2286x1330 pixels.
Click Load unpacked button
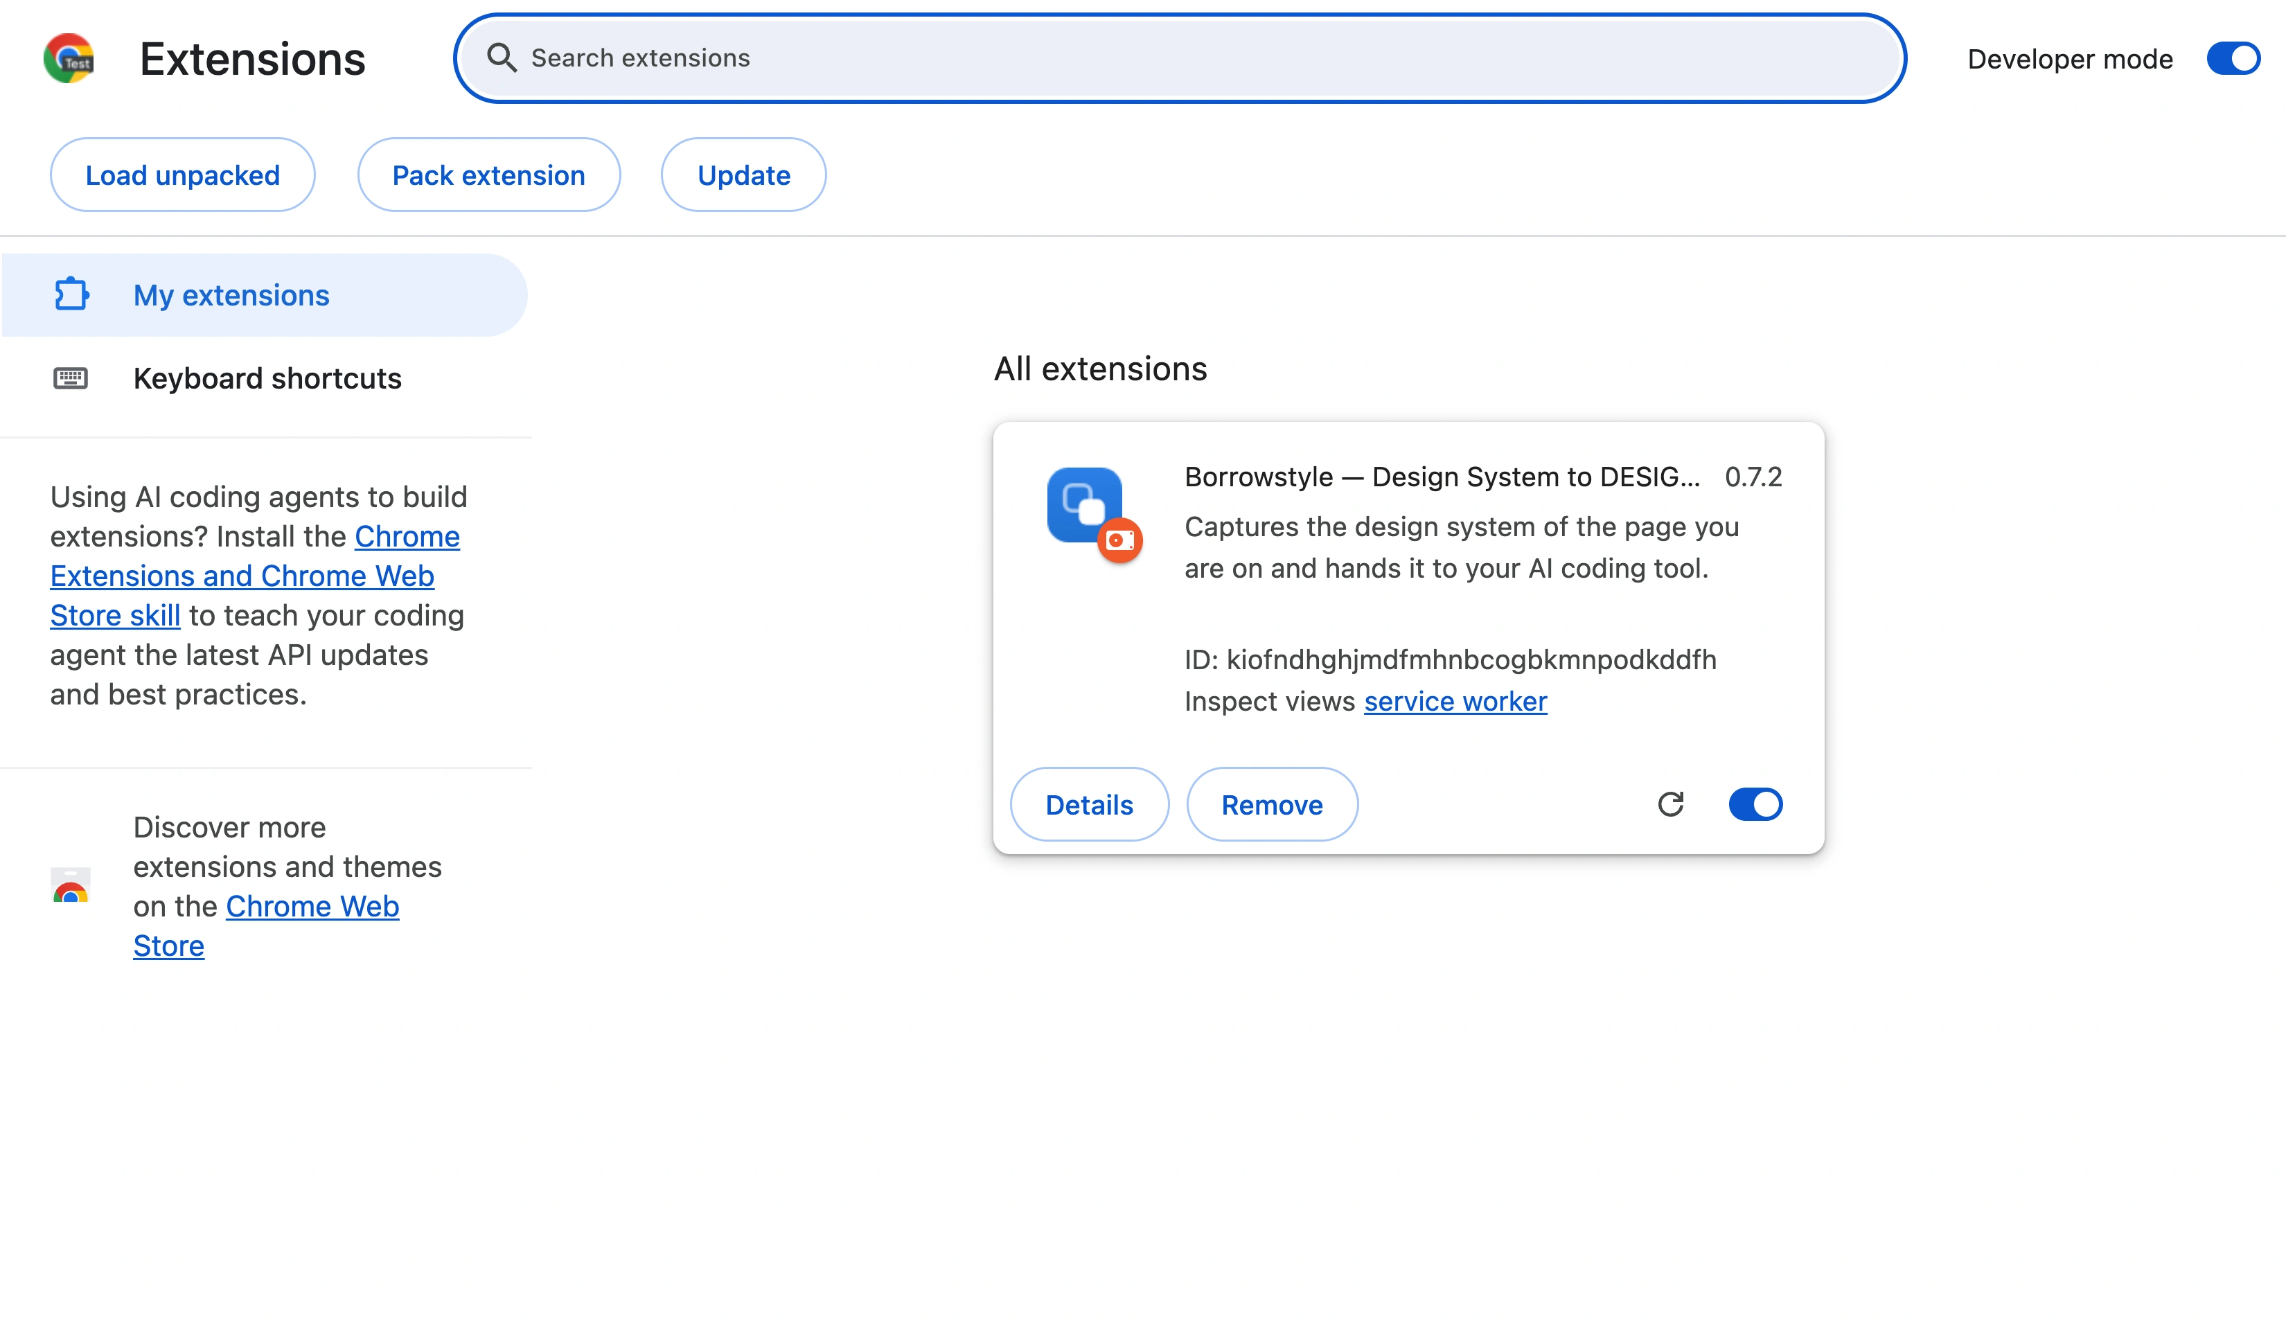pos(182,175)
